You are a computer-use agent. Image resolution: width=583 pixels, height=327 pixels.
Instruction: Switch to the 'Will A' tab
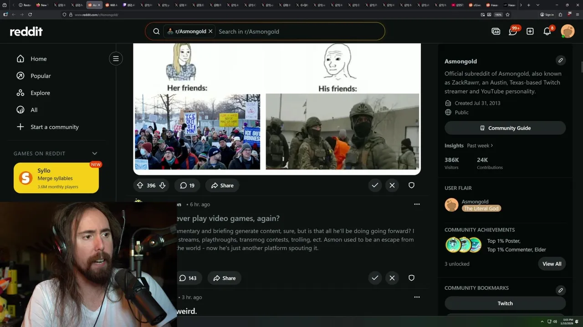(111, 5)
